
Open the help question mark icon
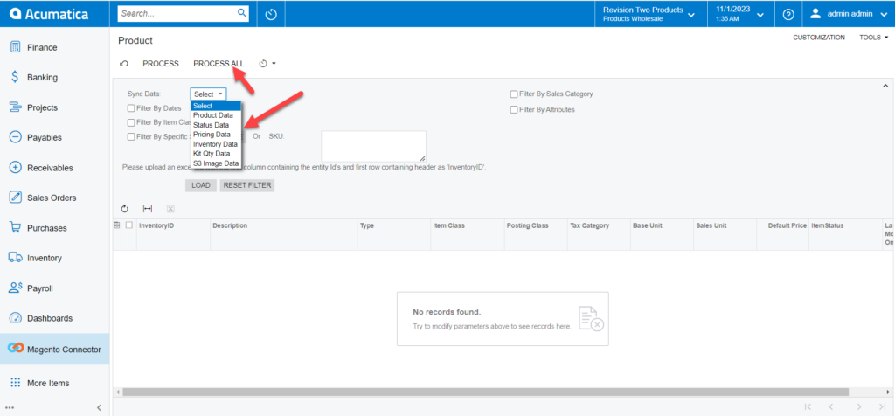(788, 14)
